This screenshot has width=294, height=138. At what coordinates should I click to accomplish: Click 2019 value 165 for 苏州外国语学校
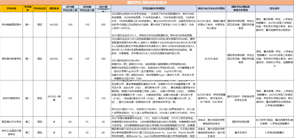click(x=70, y=98)
